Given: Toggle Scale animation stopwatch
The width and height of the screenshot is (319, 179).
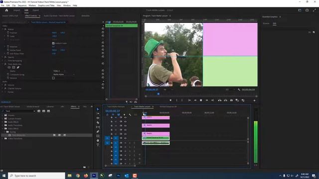Looking at the screenshot, I should [x=8, y=36].
